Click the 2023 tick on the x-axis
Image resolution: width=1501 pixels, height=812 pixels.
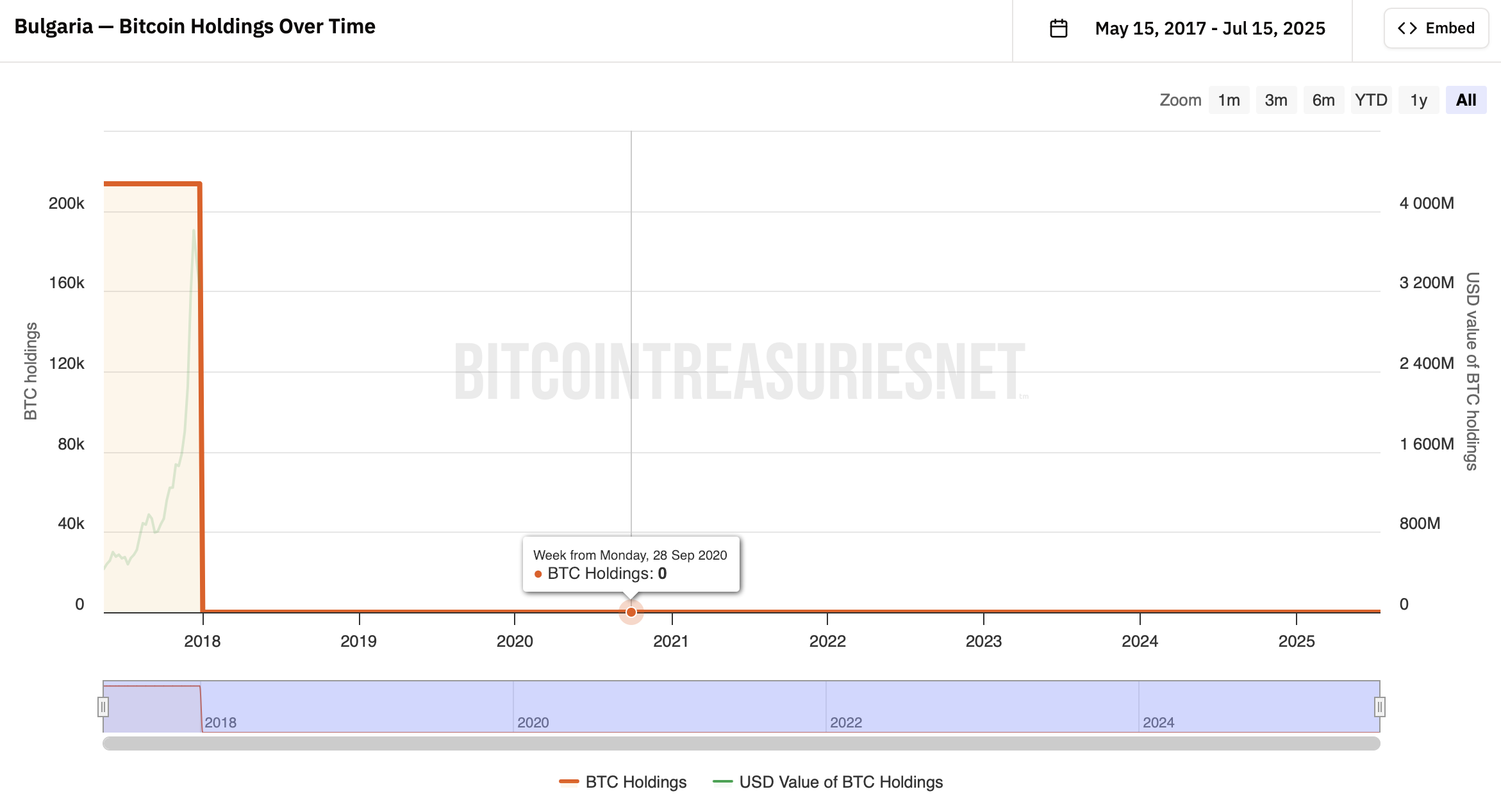[x=983, y=641]
